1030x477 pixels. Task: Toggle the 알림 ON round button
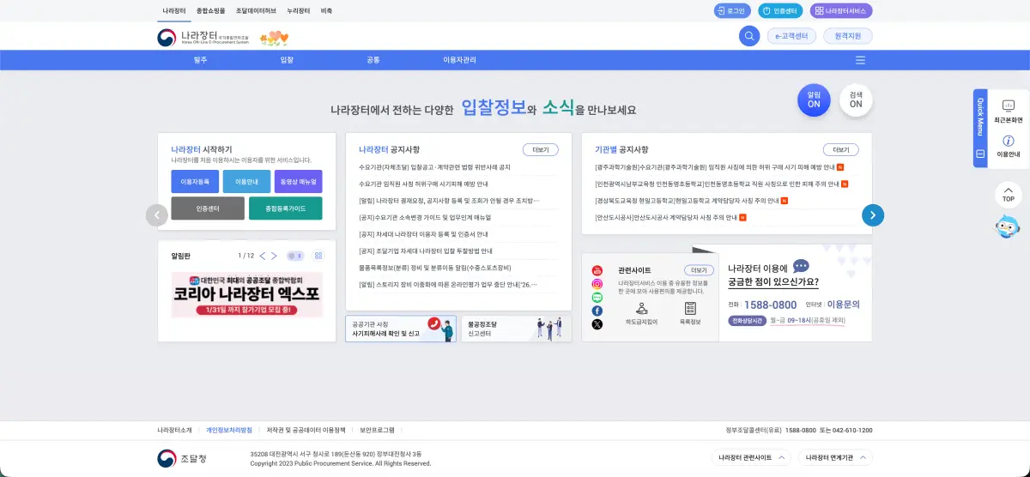click(814, 100)
